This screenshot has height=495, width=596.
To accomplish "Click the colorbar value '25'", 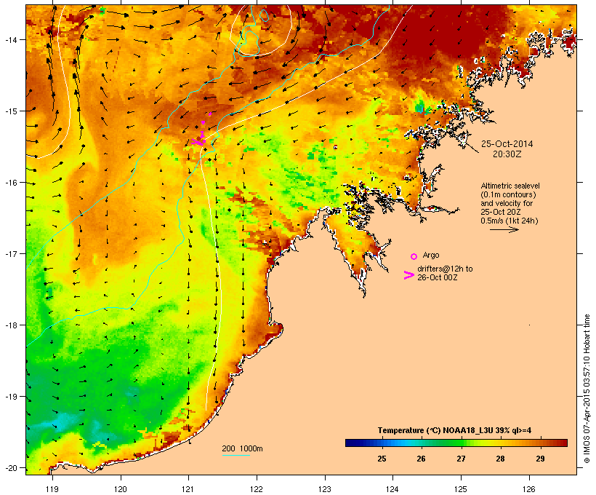I will click(x=382, y=459).
